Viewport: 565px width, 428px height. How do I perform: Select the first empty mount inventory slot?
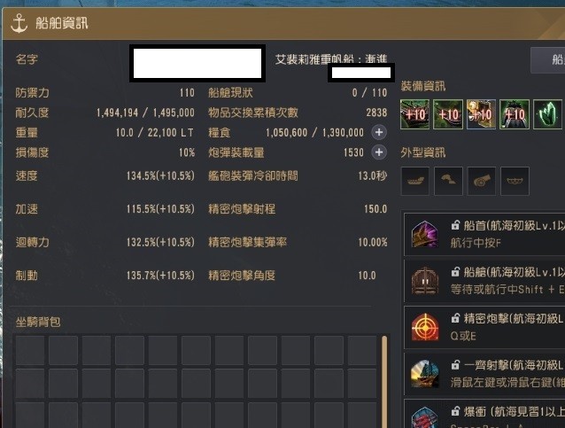30,350
